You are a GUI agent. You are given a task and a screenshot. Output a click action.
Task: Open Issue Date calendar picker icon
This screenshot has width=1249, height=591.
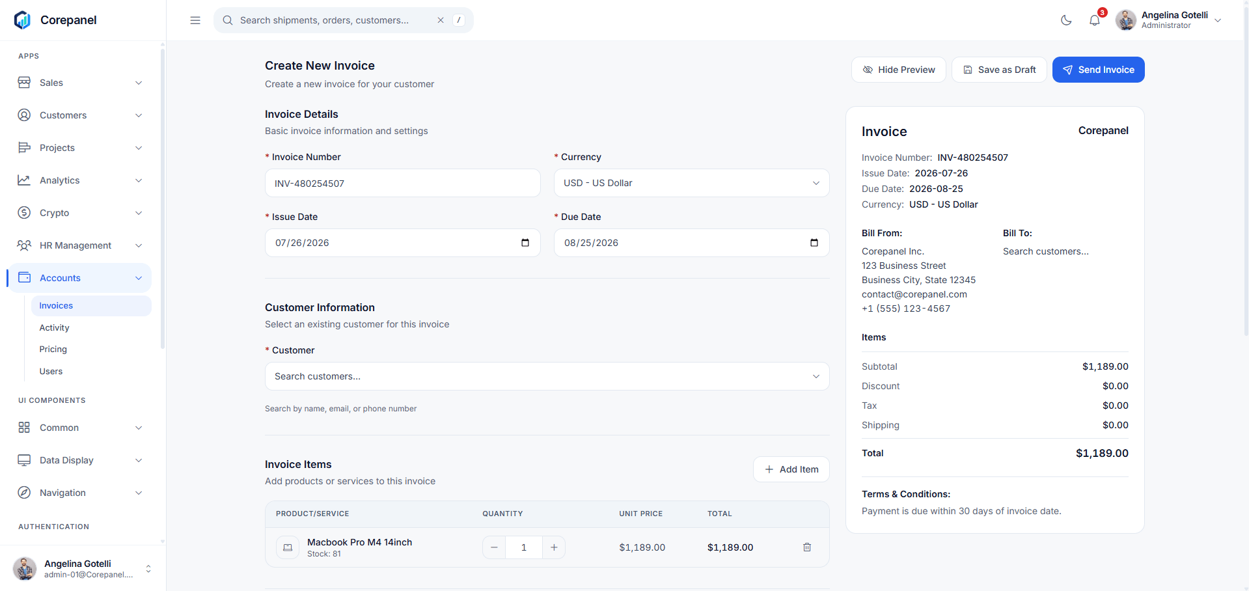coord(525,243)
